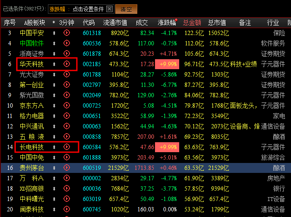Click the 3-minute play icon for 中国软件

[x=66, y=43]
